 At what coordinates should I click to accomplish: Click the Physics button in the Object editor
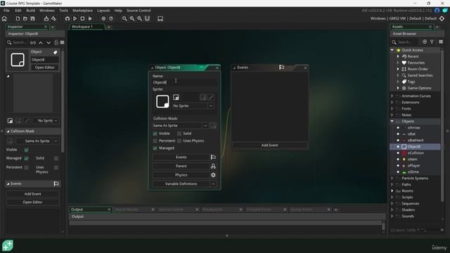pyautogui.click(x=181, y=175)
